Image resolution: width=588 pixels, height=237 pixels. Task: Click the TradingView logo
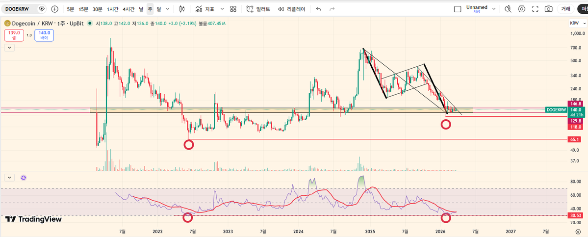(x=33, y=219)
